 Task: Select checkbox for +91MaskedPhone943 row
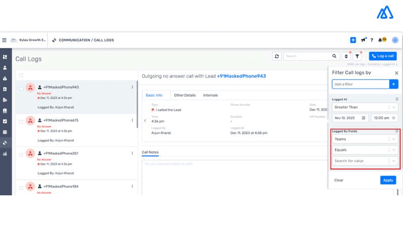pos(21,89)
